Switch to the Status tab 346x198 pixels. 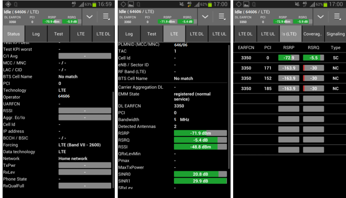[14, 34]
